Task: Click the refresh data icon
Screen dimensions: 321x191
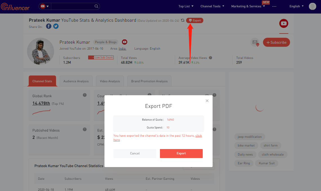Action: point(183,20)
